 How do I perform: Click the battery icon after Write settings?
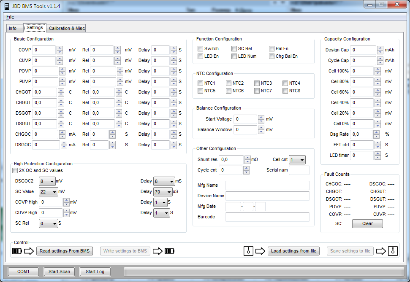click(x=169, y=251)
